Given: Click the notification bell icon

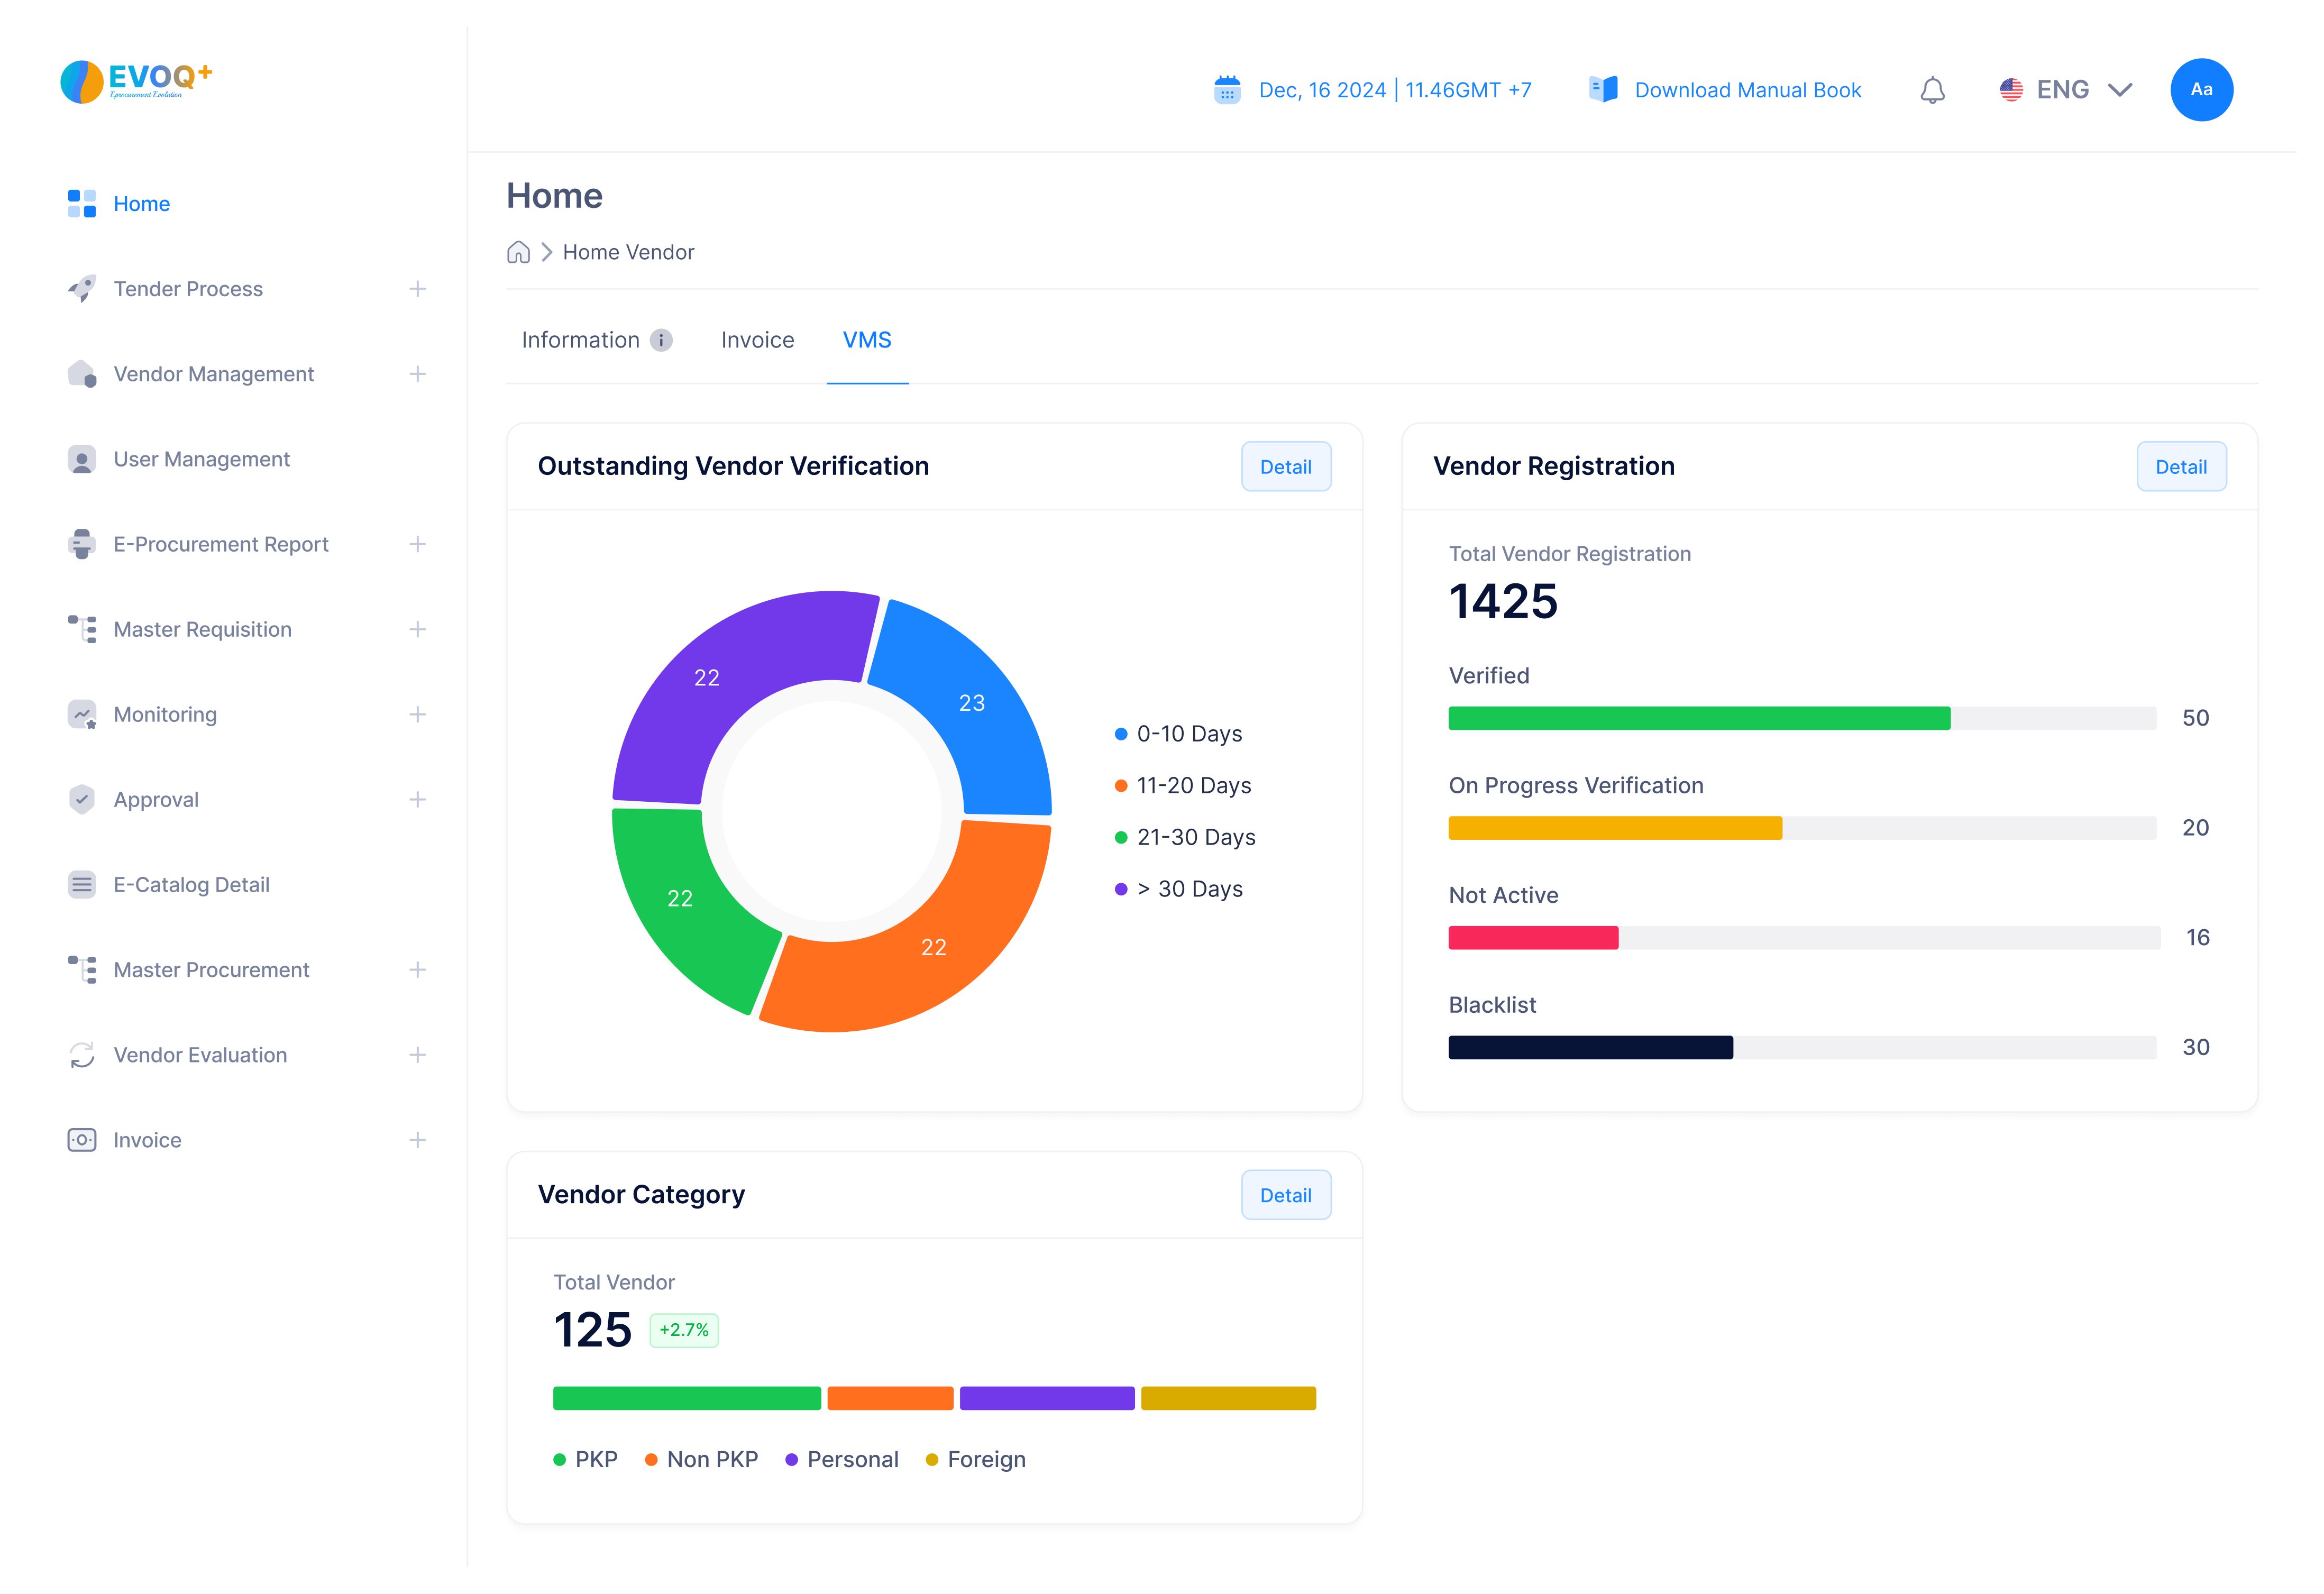Looking at the screenshot, I should tap(1932, 90).
